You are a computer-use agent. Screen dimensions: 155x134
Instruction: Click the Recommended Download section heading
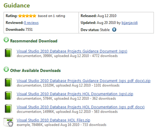pos(34,41)
